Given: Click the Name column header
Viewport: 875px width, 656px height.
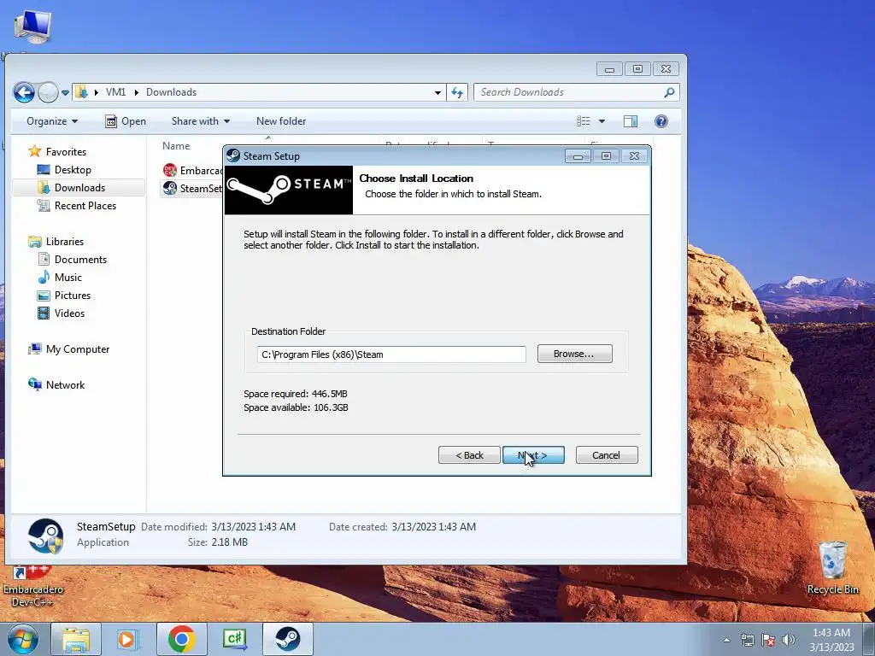Looking at the screenshot, I should pyautogui.click(x=176, y=145).
